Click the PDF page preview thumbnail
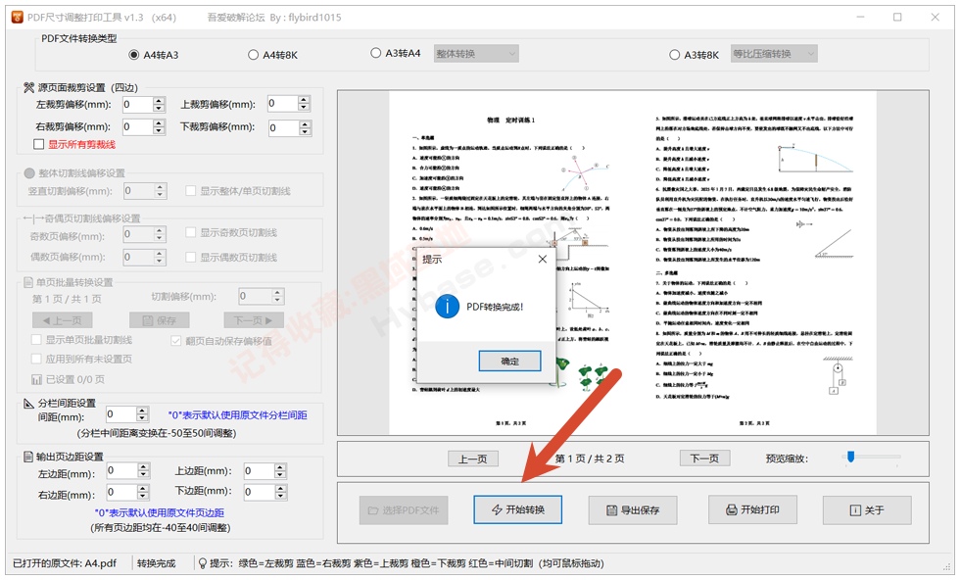Screen dimensions: 961x580 tap(633, 263)
